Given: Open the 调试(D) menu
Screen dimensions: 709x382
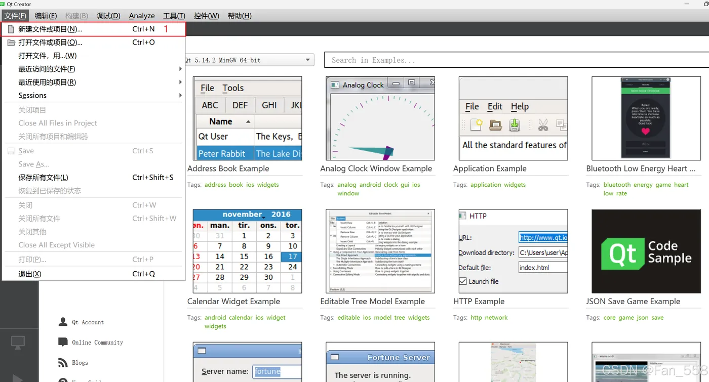Looking at the screenshot, I should coord(108,16).
